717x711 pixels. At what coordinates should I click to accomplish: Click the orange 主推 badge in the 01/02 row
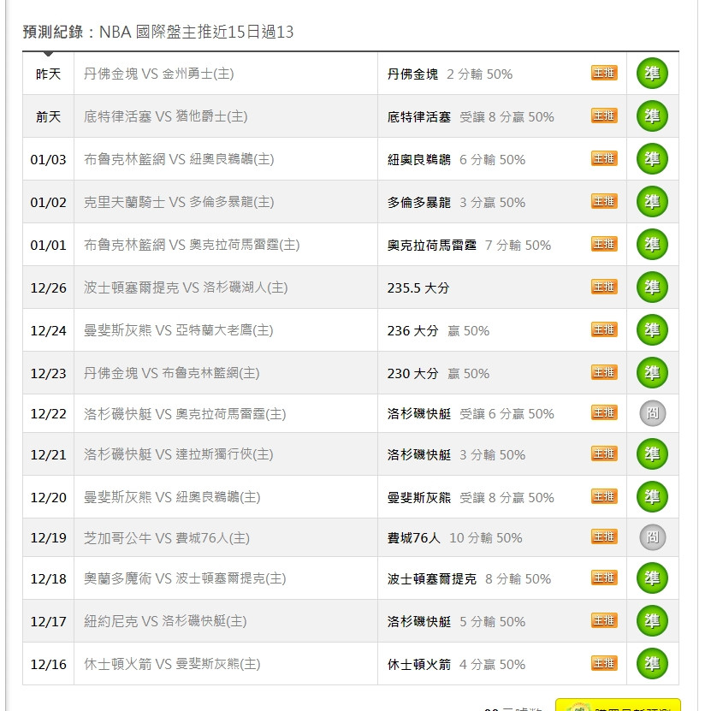click(604, 201)
